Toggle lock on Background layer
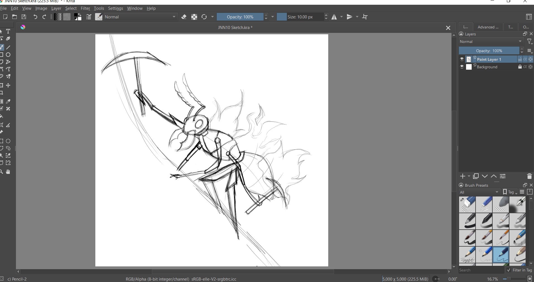Screen dimensions: 534x282 520,67
